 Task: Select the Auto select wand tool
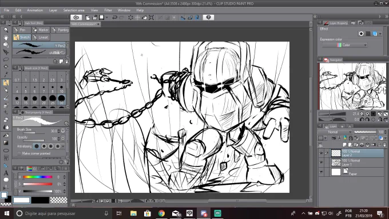click(x=6, y=67)
